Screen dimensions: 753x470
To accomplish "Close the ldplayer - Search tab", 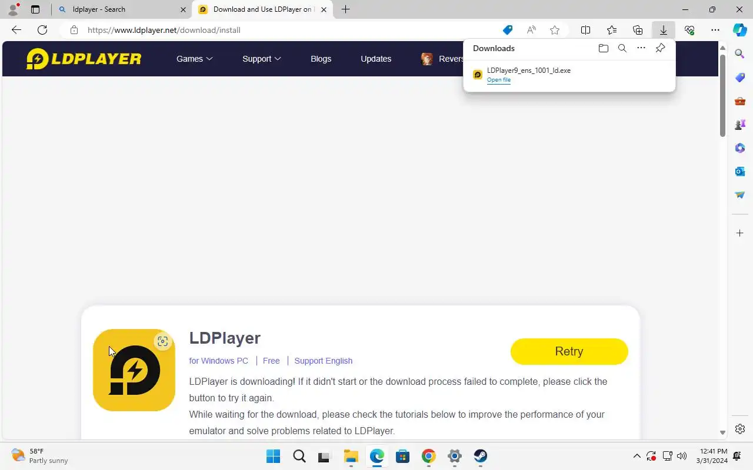I will [x=183, y=9].
